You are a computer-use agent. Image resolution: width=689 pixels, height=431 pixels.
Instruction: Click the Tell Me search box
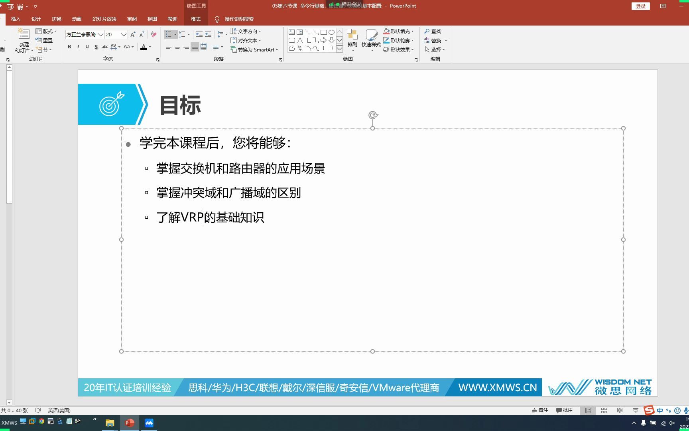coord(234,19)
